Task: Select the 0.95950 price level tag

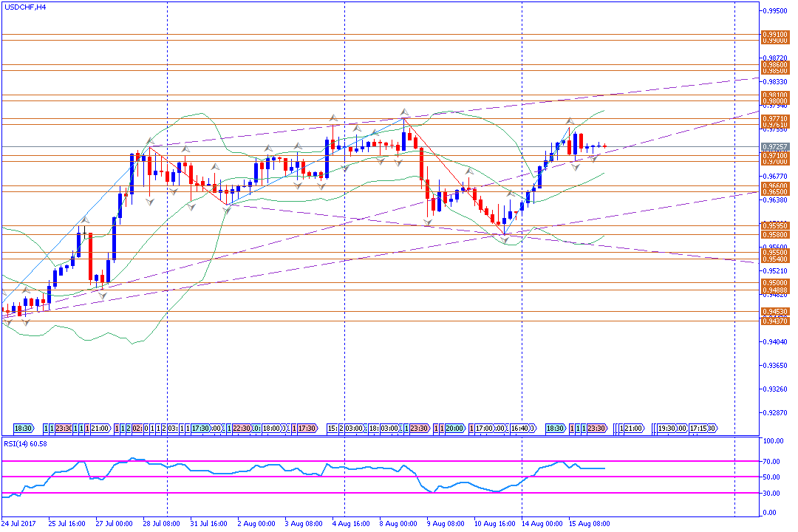Action: [774, 225]
